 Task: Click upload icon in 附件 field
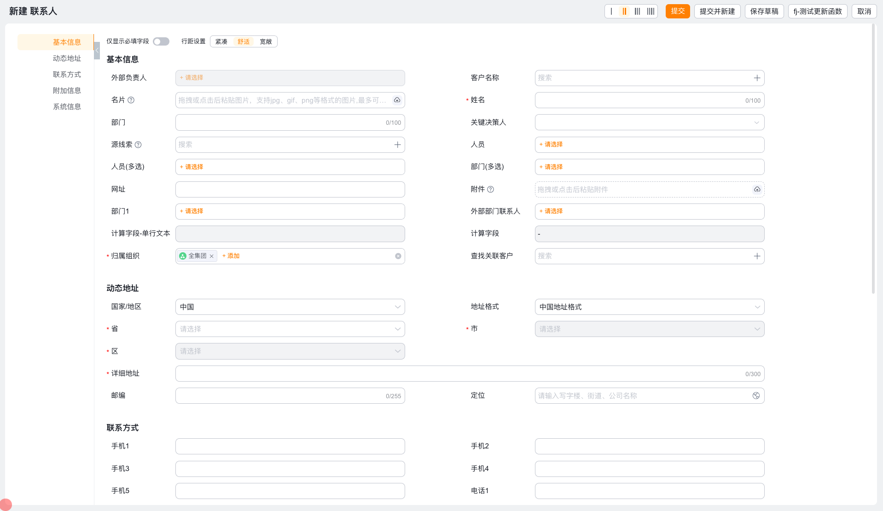[757, 189]
